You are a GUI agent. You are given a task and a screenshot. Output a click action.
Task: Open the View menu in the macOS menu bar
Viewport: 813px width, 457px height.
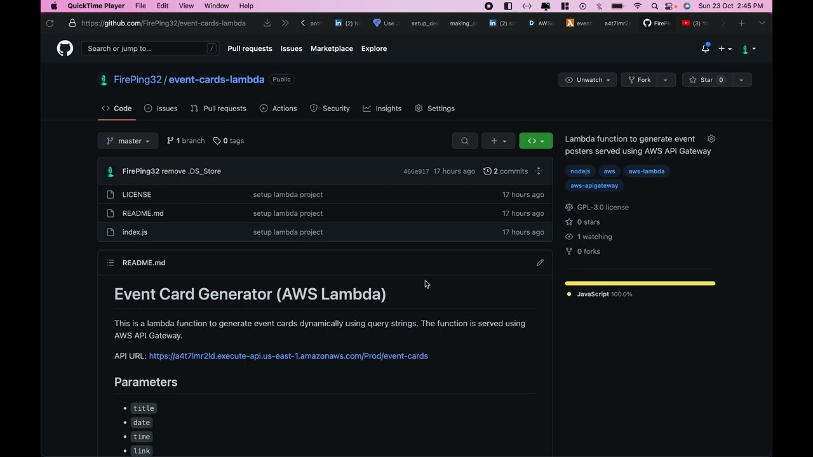click(x=186, y=6)
